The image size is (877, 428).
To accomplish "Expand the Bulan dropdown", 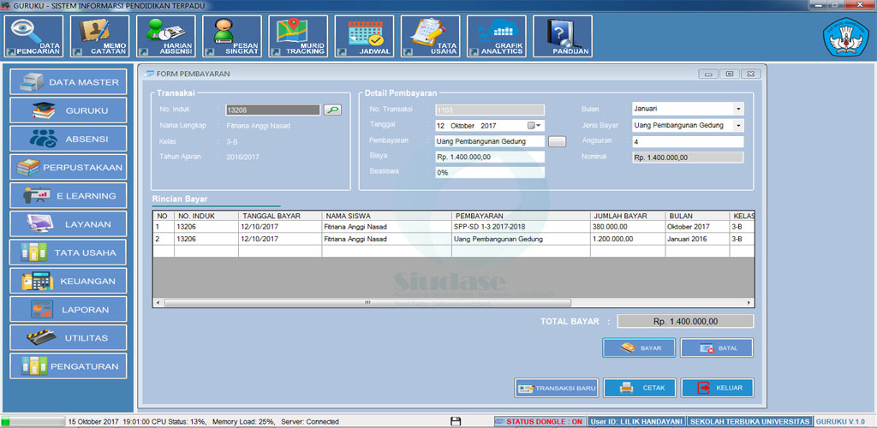I will point(737,109).
